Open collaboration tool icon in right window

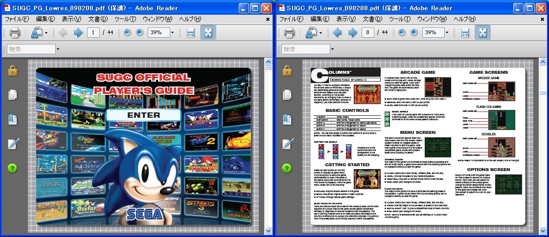point(311,33)
